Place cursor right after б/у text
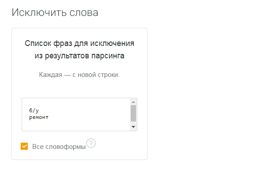The image size is (261, 171). [39, 110]
